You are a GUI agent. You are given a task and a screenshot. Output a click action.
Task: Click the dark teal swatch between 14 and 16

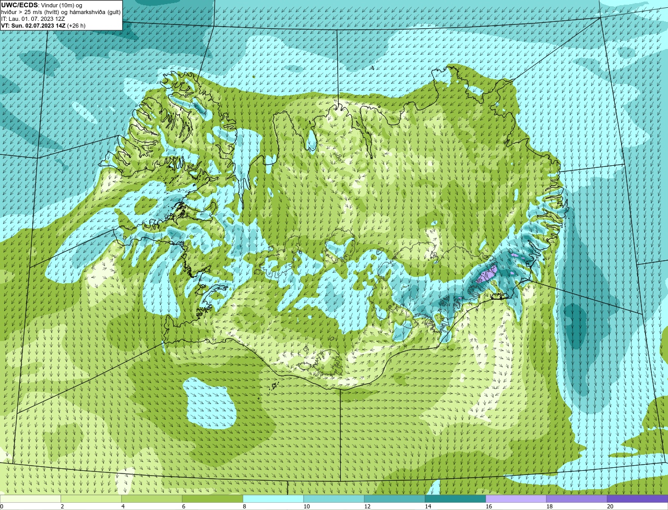click(x=455, y=499)
